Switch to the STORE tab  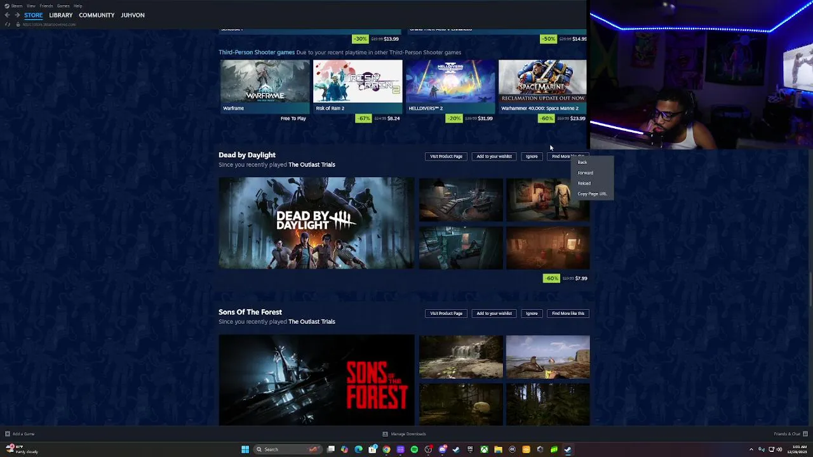click(34, 15)
